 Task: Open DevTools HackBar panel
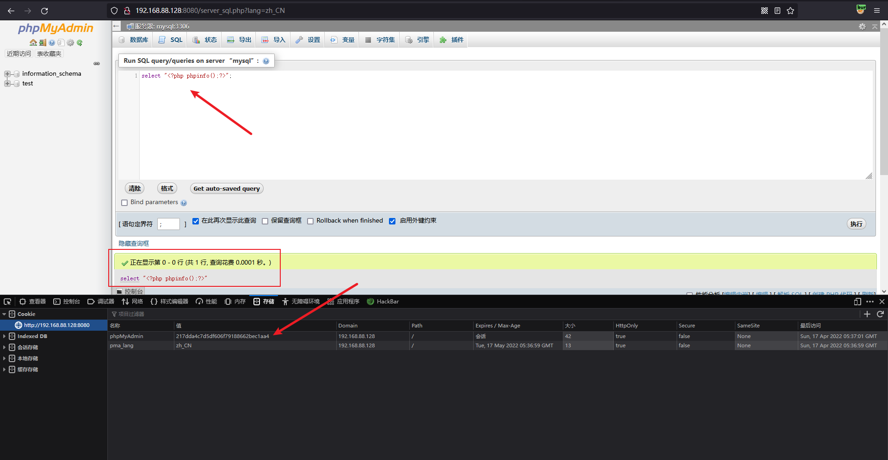point(383,302)
